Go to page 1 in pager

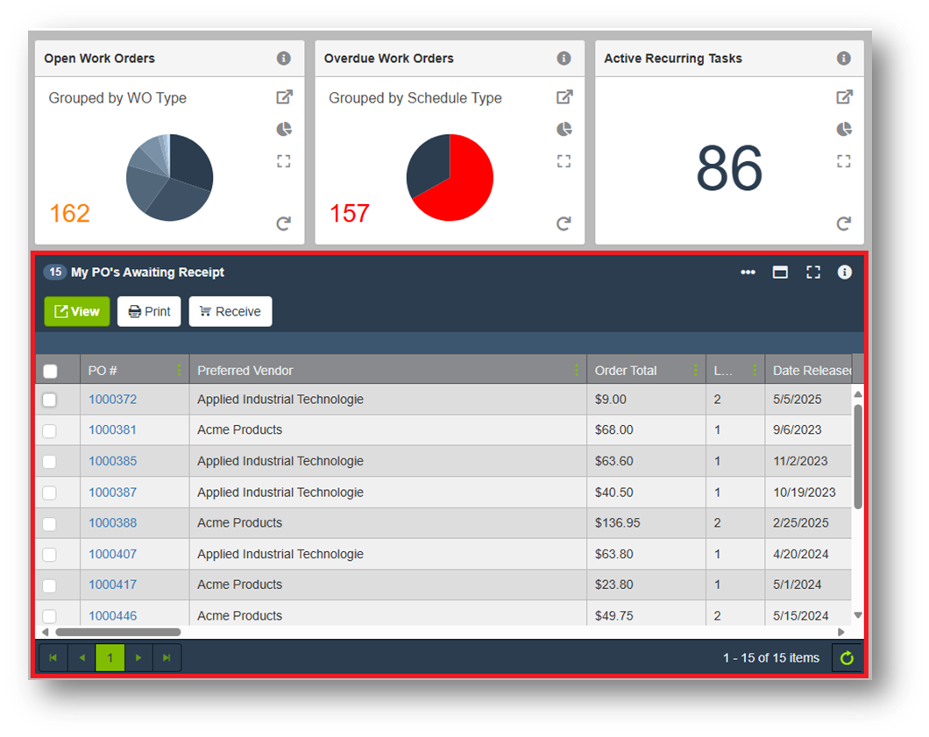pyautogui.click(x=110, y=658)
